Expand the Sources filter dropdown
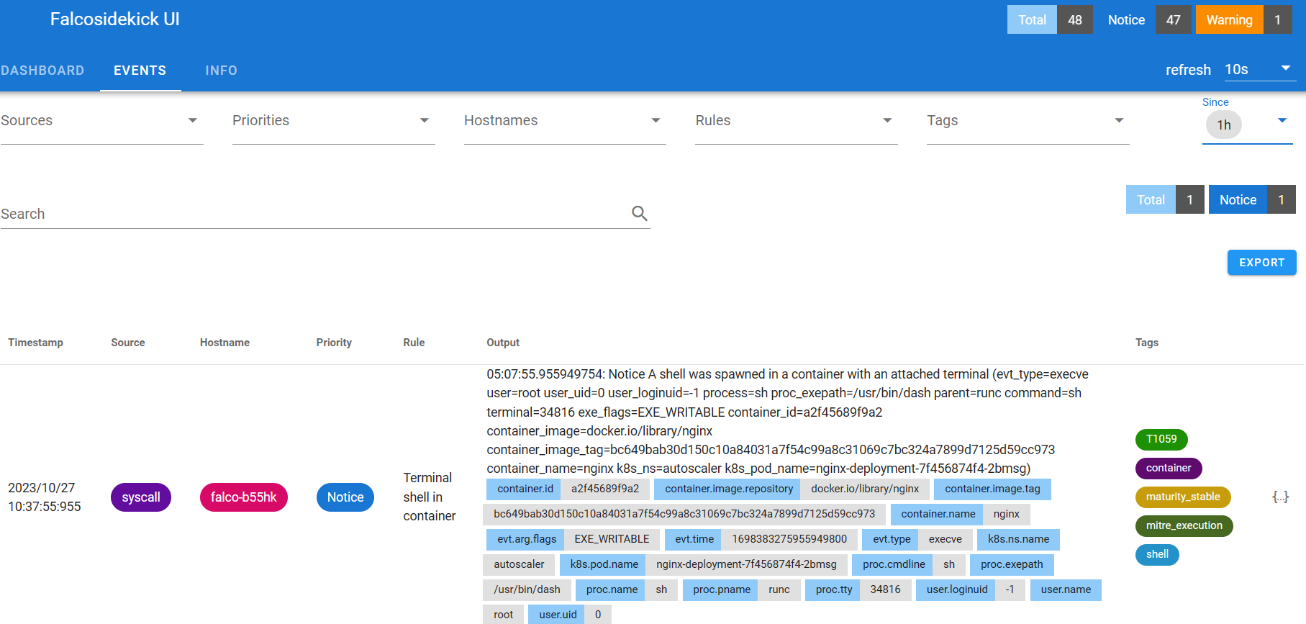Image resolution: width=1306 pixels, height=624 pixels. [101, 121]
